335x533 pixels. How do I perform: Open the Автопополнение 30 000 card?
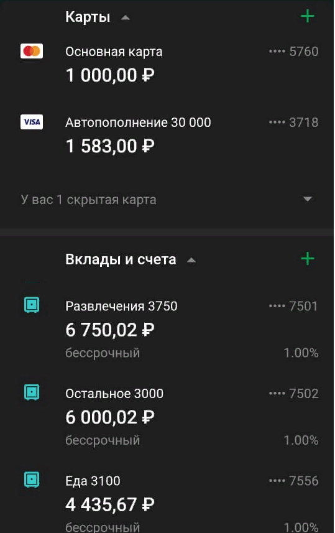point(168,134)
